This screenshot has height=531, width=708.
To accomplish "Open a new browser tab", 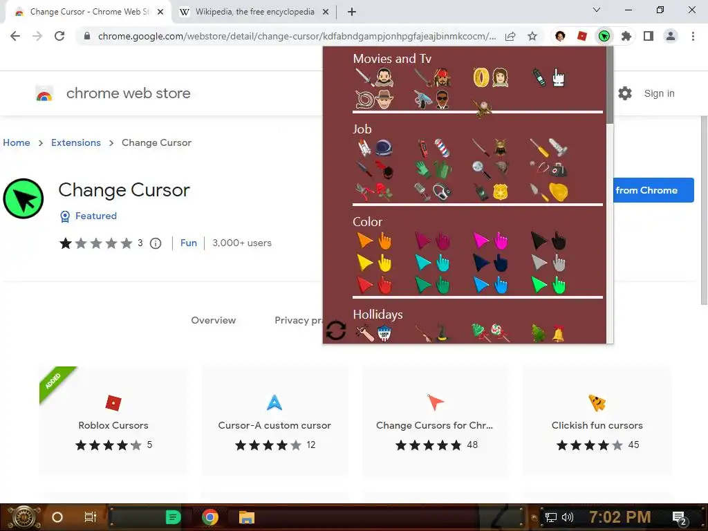I will (352, 12).
